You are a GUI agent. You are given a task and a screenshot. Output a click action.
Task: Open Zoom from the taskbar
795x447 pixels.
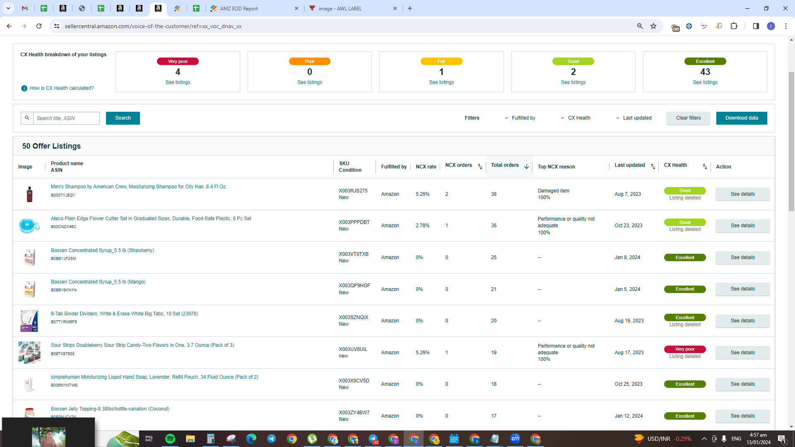[515, 439]
